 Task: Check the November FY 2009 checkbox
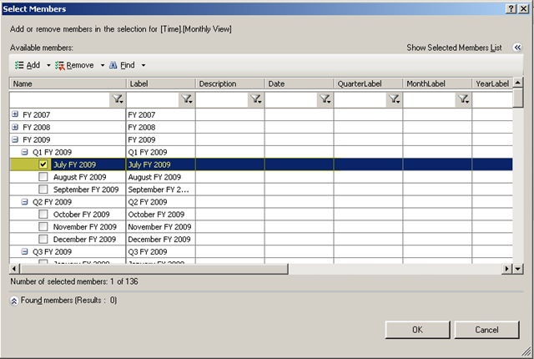(x=43, y=226)
